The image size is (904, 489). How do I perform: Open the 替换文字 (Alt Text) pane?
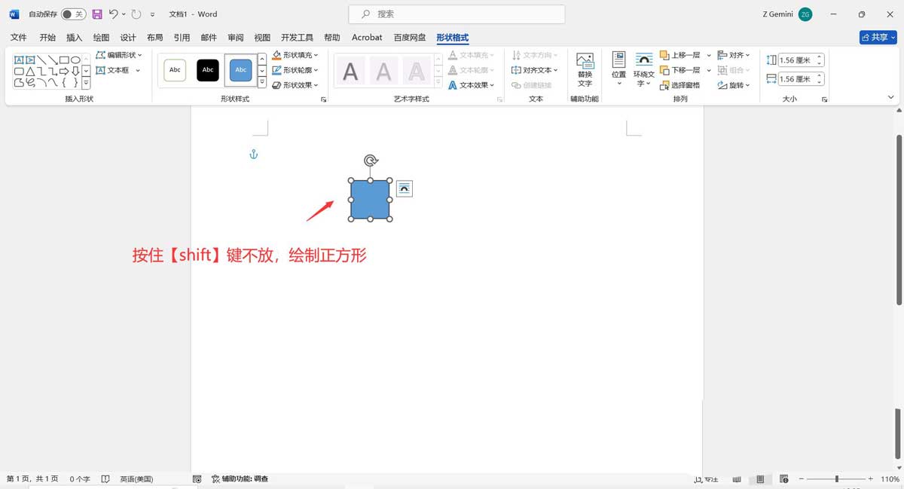click(585, 69)
